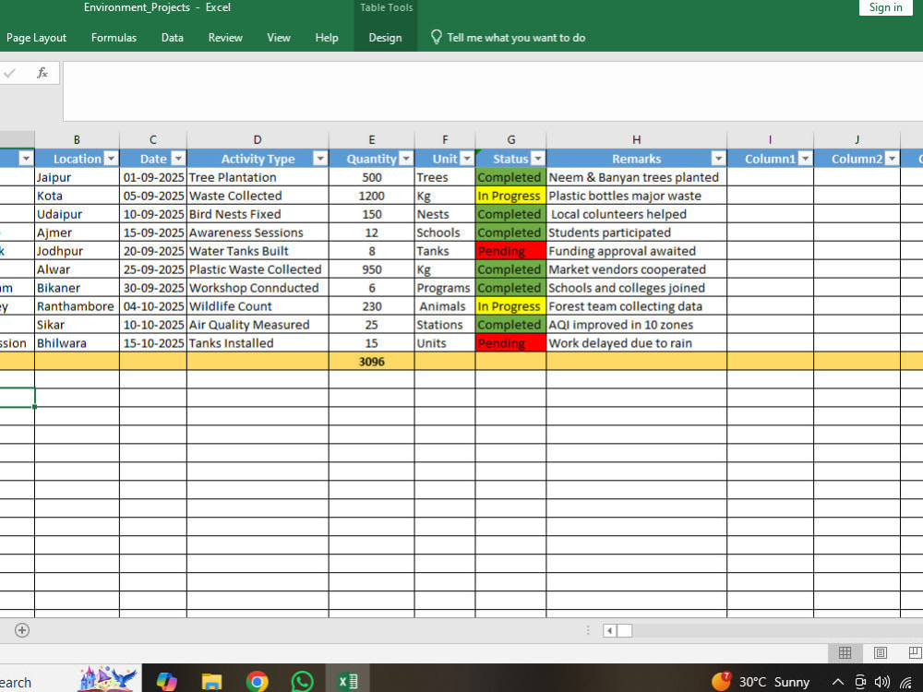Select the Funding approval awaited remark
The width and height of the screenshot is (923, 692).
coord(636,251)
